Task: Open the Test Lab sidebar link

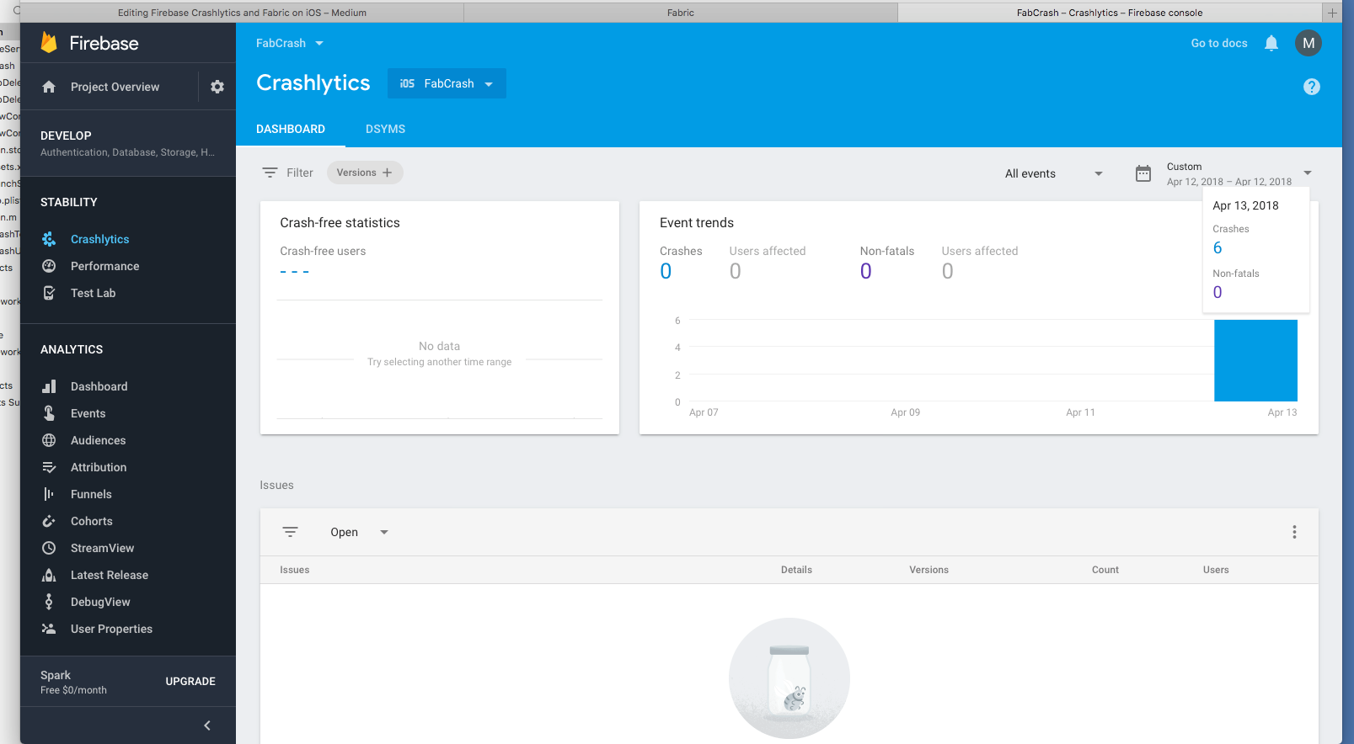Action: coord(94,293)
